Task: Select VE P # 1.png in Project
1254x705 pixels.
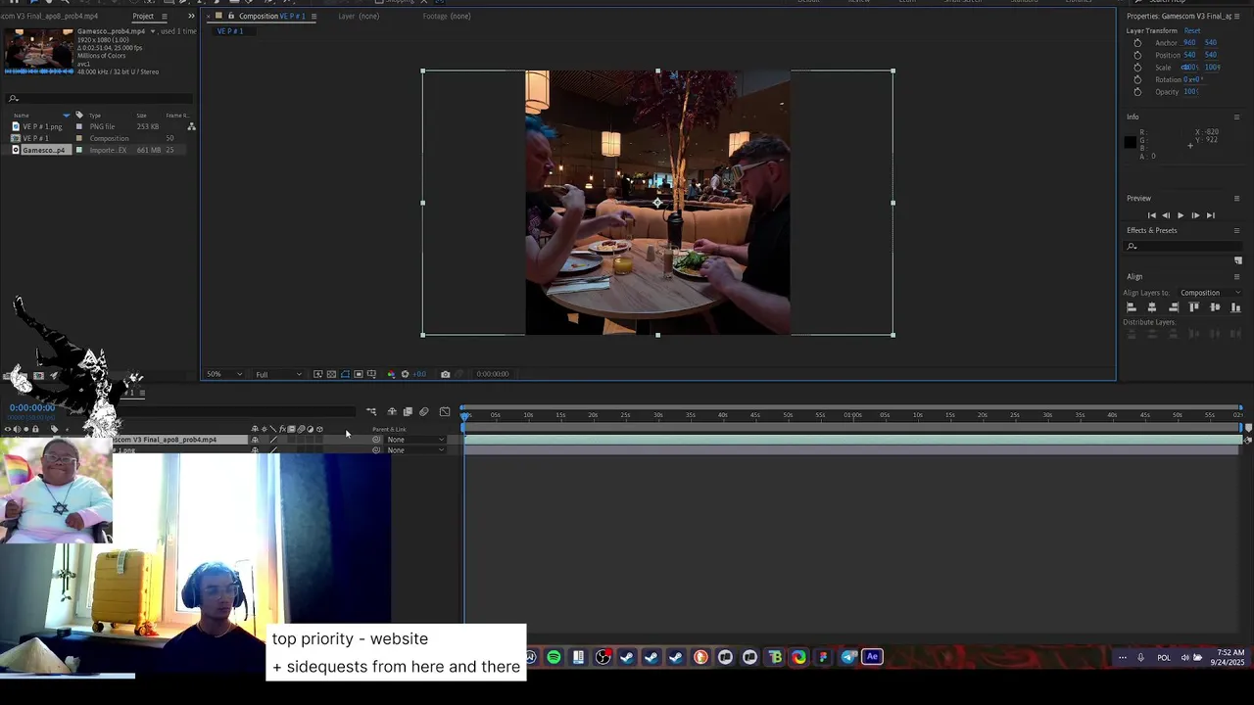Action: 42,126
